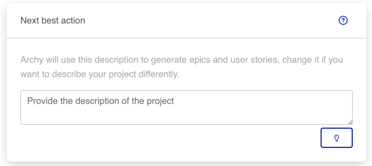Click the blue-outlined button below the text area
The height and width of the screenshot is (166, 372).
(x=336, y=138)
